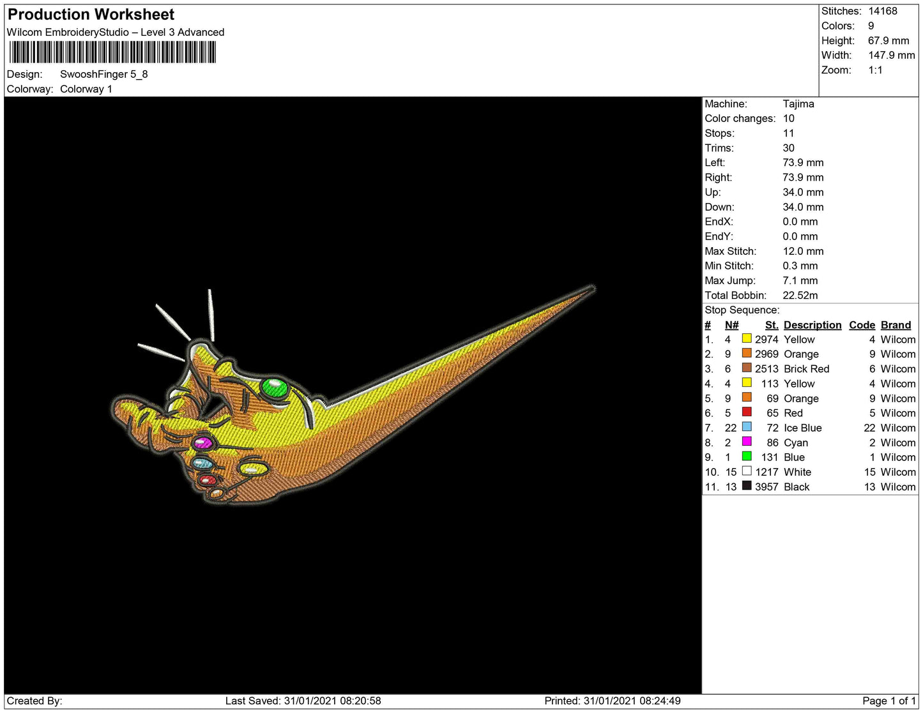Select the "St." column header
Viewport: 923px width, 710px height.
coord(772,325)
